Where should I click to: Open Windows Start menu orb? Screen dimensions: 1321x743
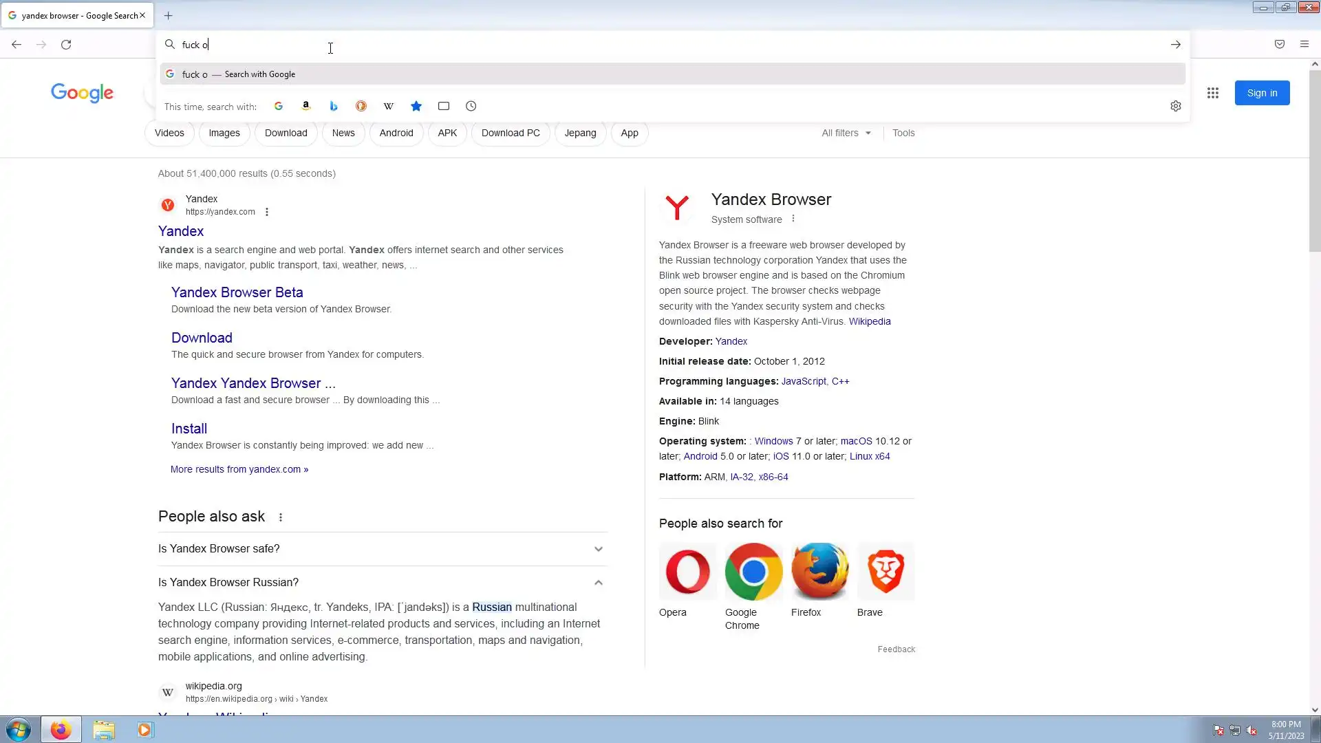(19, 729)
